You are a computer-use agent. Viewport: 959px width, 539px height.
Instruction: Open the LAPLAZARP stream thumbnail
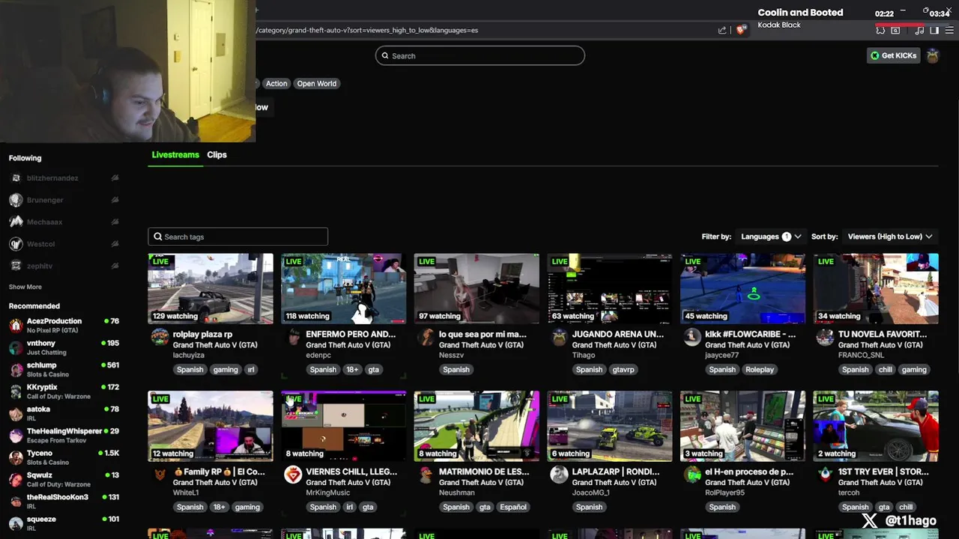point(610,427)
